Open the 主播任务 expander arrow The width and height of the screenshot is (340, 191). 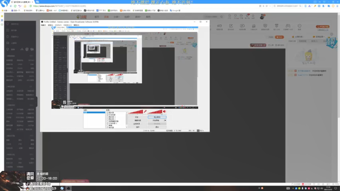(303, 37)
